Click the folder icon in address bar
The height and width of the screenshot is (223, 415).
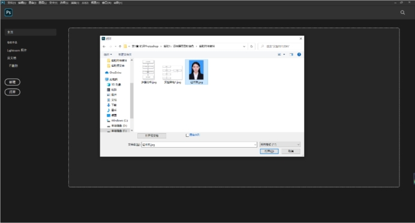pyautogui.click(x=125, y=46)
